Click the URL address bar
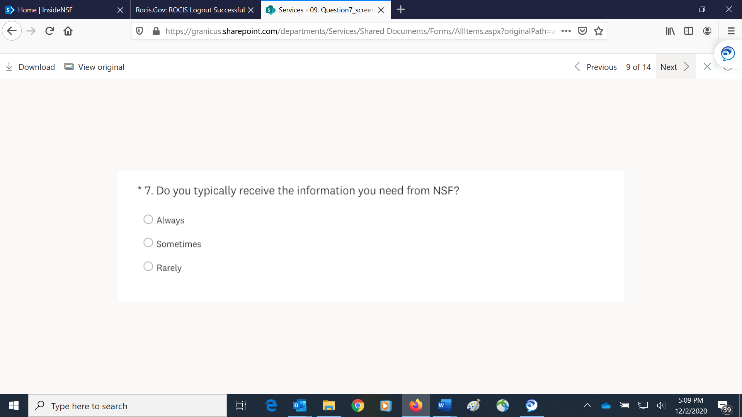The height and width of the screenshot is (417, 742). click(x=359, y=31)
